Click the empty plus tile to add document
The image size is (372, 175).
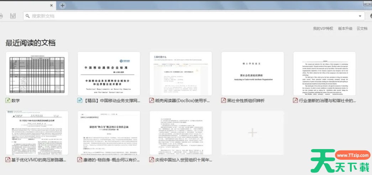point(252,133)
